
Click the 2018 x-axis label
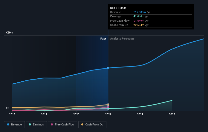pyautogui.click(x=12, y=114)
